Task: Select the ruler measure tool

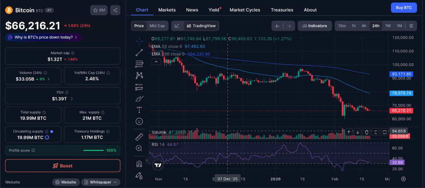Action: click(x=139, y=137)
